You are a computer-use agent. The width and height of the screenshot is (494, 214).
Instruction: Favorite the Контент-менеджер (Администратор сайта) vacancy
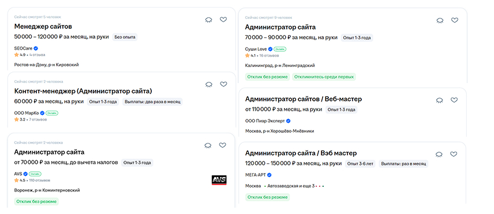pyautogui.click(x=223, y=84)
